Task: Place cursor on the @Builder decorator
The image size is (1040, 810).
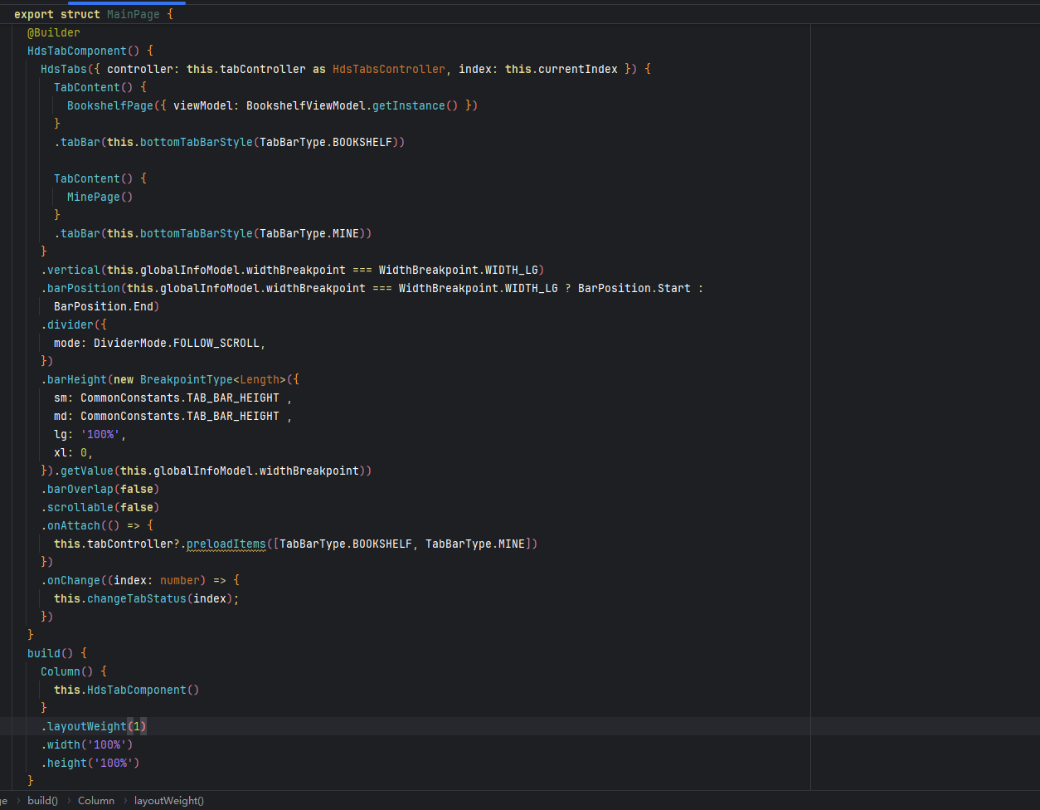Action: (x=54, y=32)
